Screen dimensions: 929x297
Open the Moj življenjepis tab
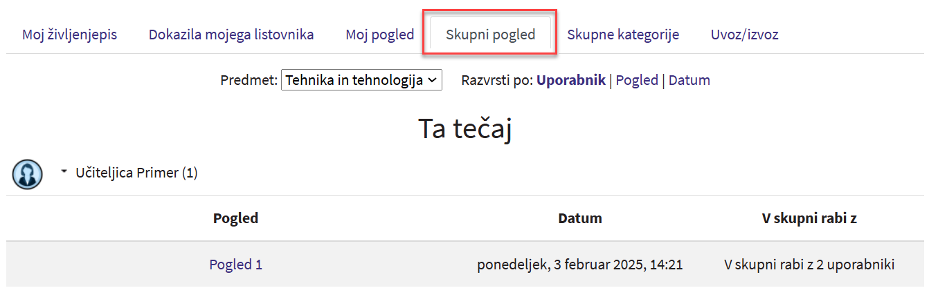tap(69, 35)
